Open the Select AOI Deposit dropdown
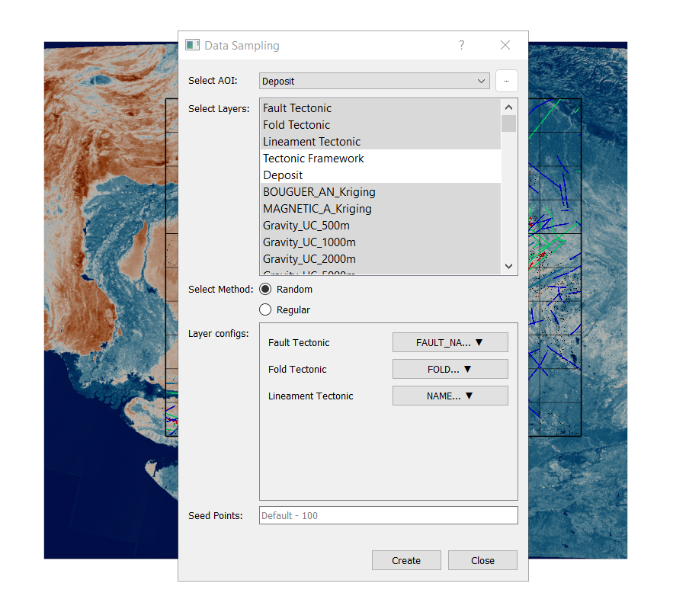The image size is (673, 609). click(374, 81)
